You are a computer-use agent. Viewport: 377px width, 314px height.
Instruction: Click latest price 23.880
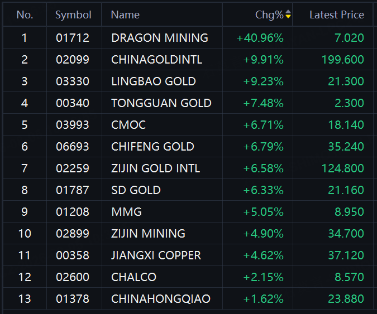coord(346,299)
